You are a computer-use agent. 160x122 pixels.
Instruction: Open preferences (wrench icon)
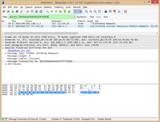pyautogui.click(x=119, y=12)
